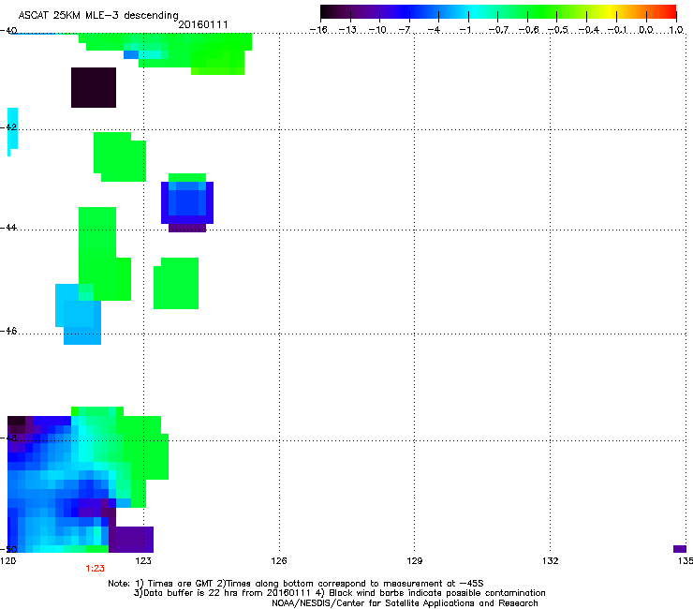Screen dimensions: 693x609
Task: Click the latitude label -44
Action: coord(8,228)
